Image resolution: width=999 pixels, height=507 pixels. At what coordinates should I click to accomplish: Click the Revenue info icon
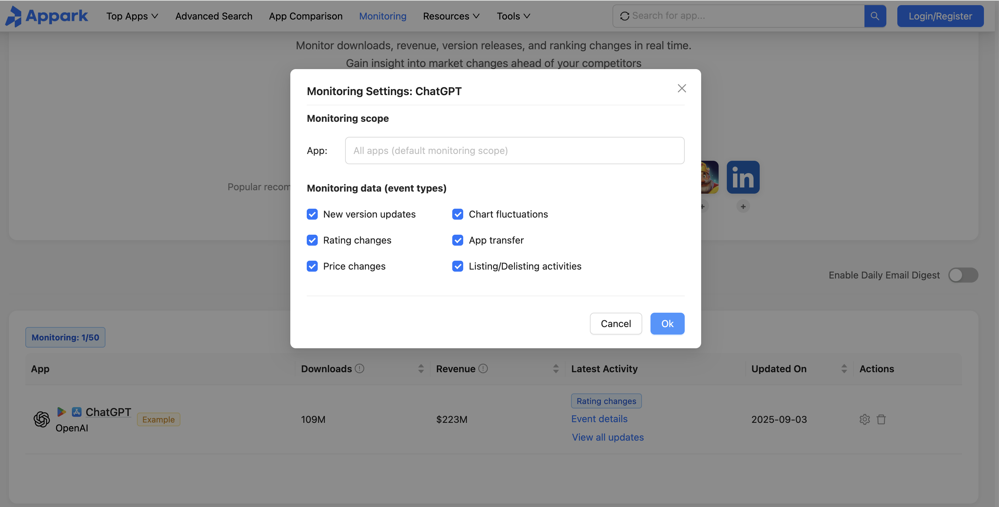[483, 369]
